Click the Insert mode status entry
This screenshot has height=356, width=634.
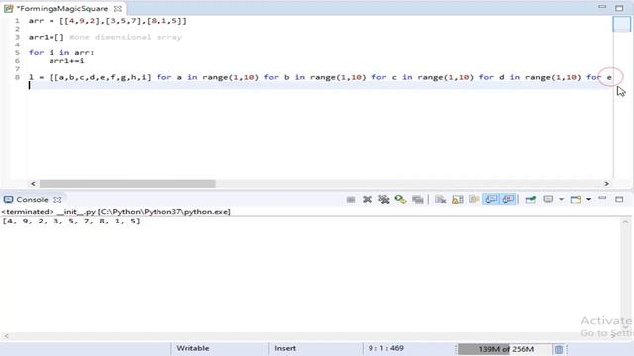(285, 348)
